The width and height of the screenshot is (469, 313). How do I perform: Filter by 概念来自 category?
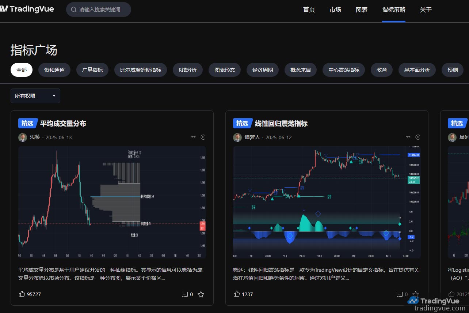point(301,70)
